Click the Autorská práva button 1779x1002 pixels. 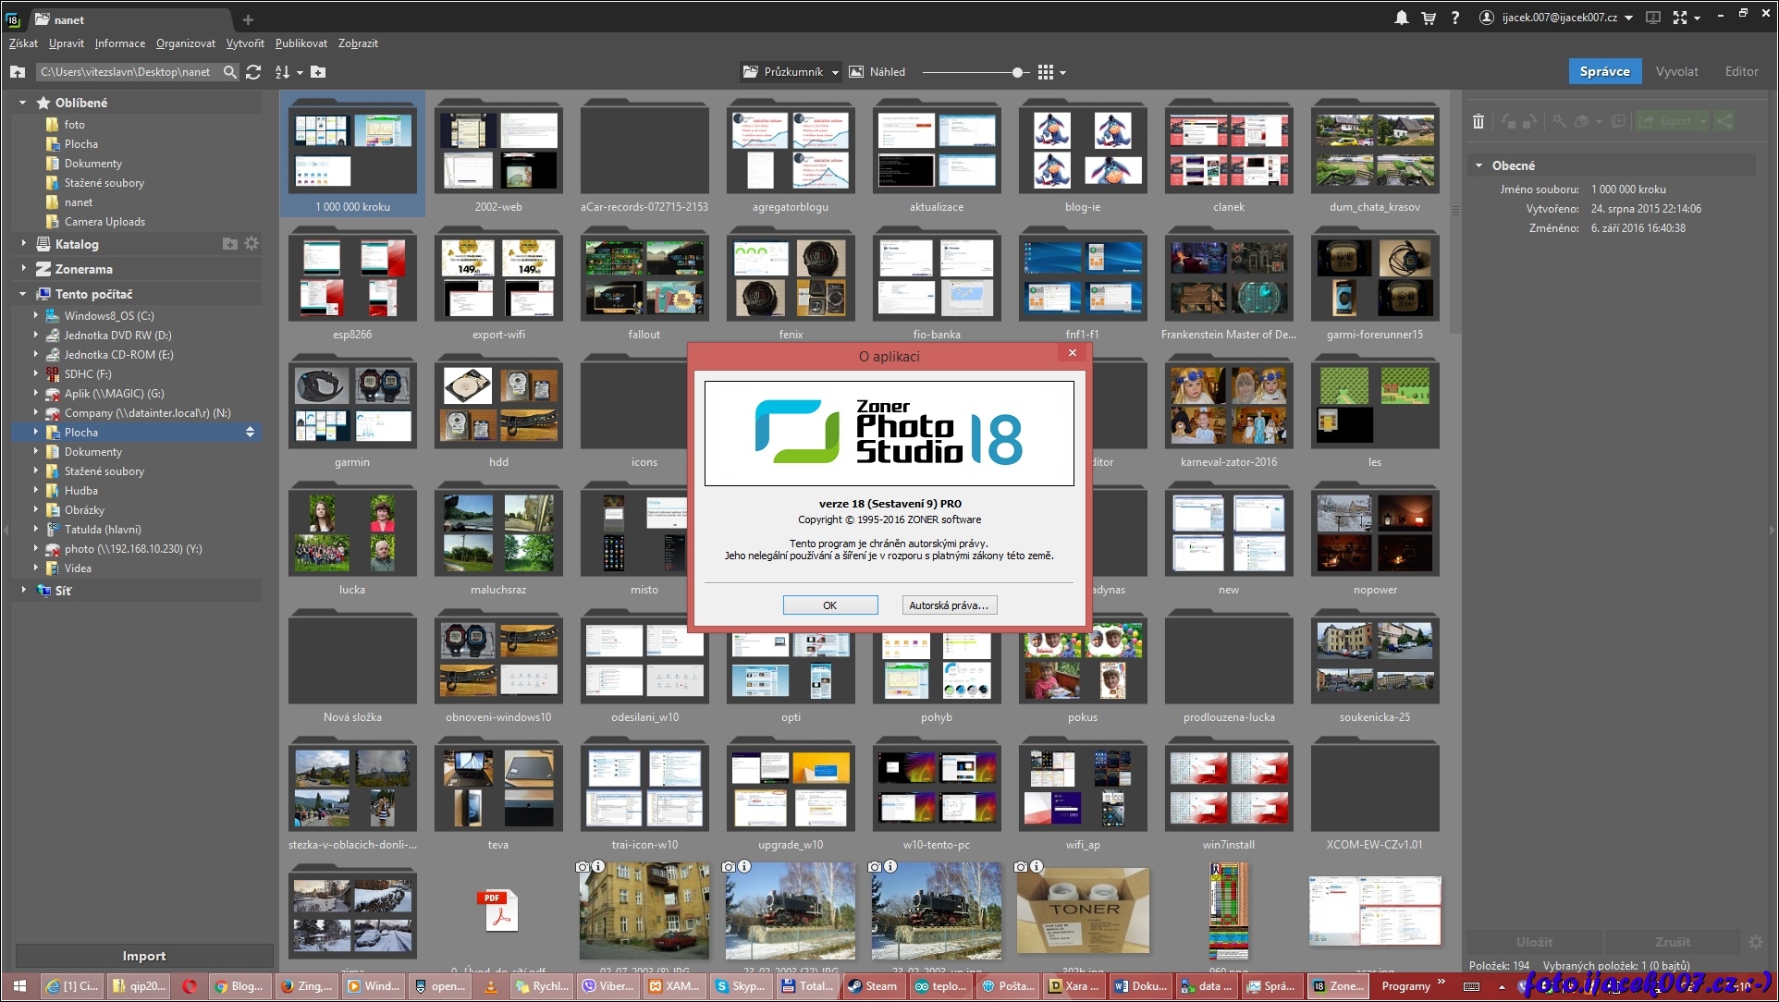pos(949,605)
